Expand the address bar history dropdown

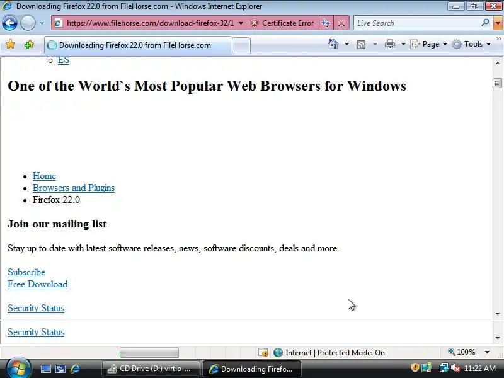coord(241,23)
